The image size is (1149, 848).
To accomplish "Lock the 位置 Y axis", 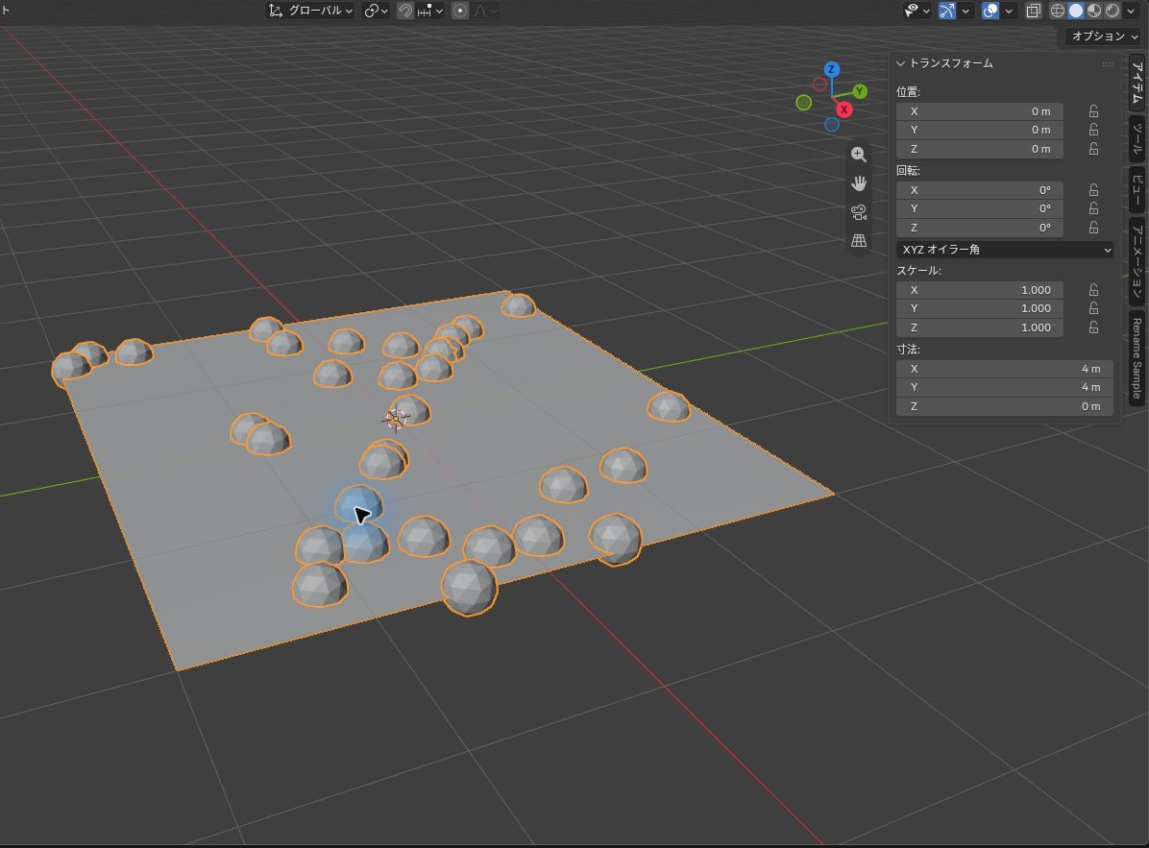I will tap(1093, 130).
